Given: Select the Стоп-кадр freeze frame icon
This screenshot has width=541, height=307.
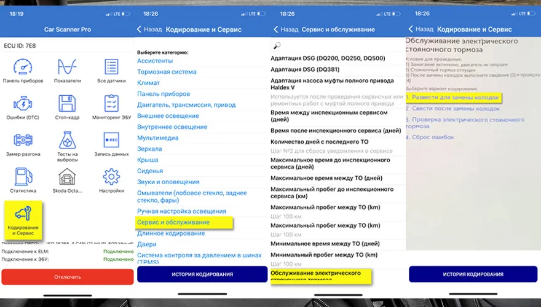Looking at the screenshot, I should (67, 103).
